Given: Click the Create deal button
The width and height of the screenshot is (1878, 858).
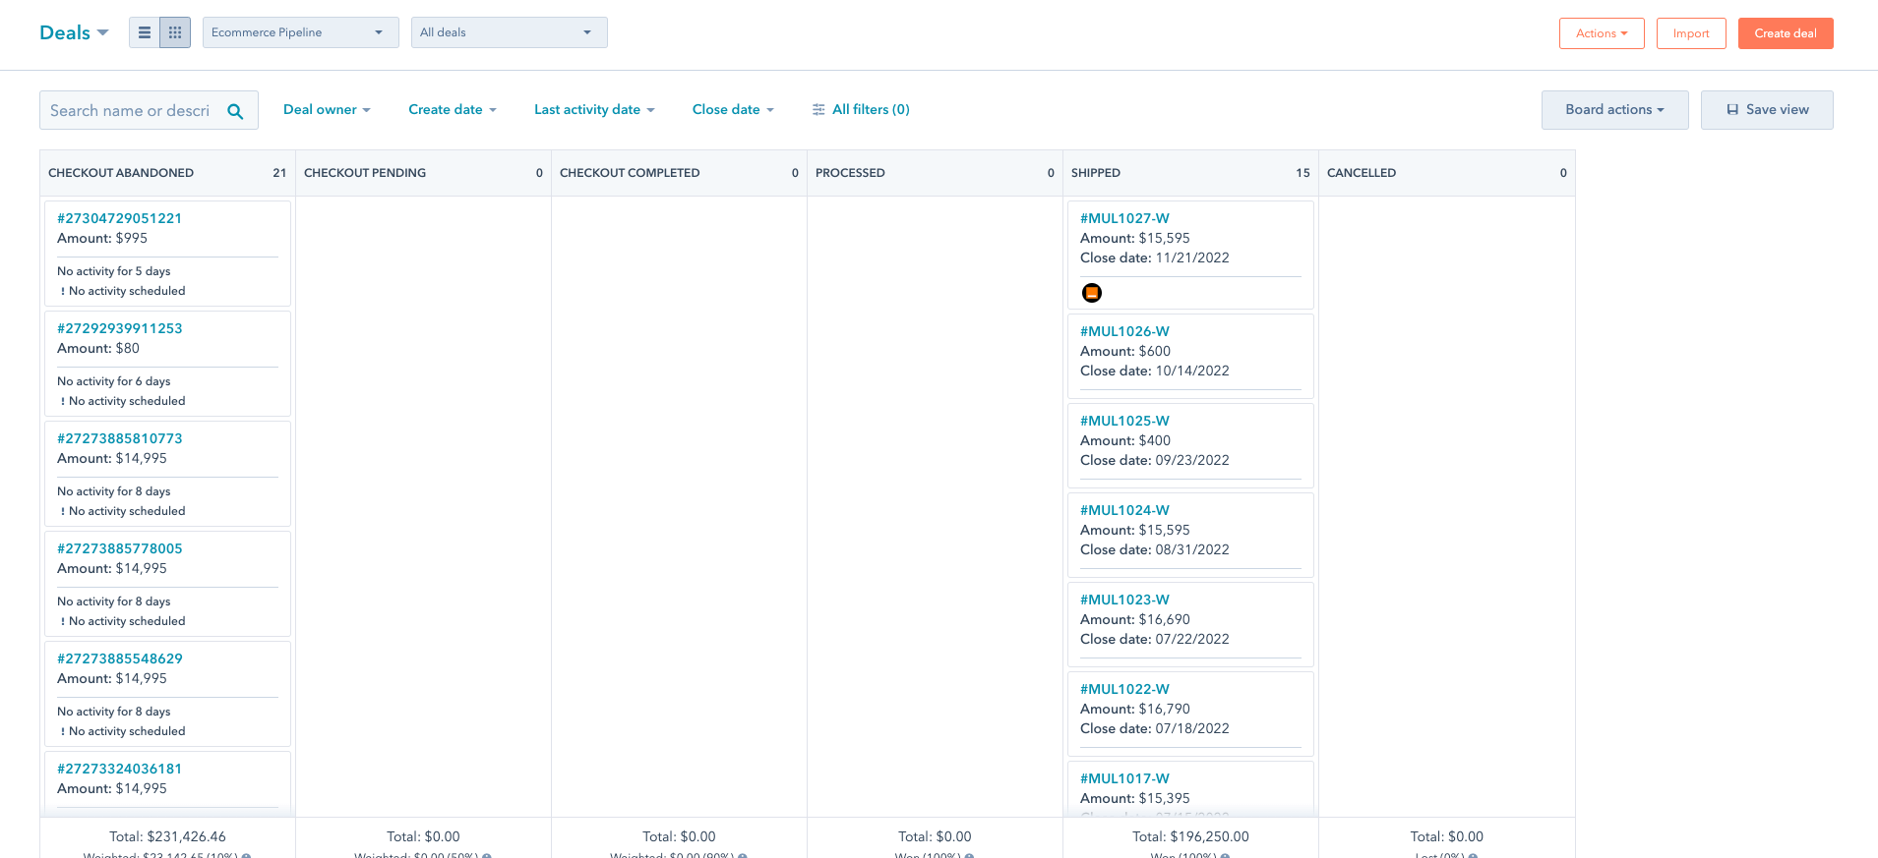Looking at the screenshot, I should (x=1785, y=33).
